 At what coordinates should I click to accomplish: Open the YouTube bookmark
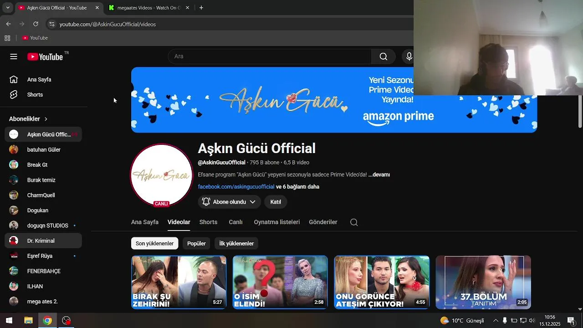point(35,38)
